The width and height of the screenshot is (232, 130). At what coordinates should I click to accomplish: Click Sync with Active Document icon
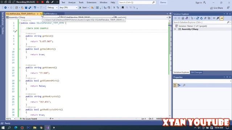198,18
